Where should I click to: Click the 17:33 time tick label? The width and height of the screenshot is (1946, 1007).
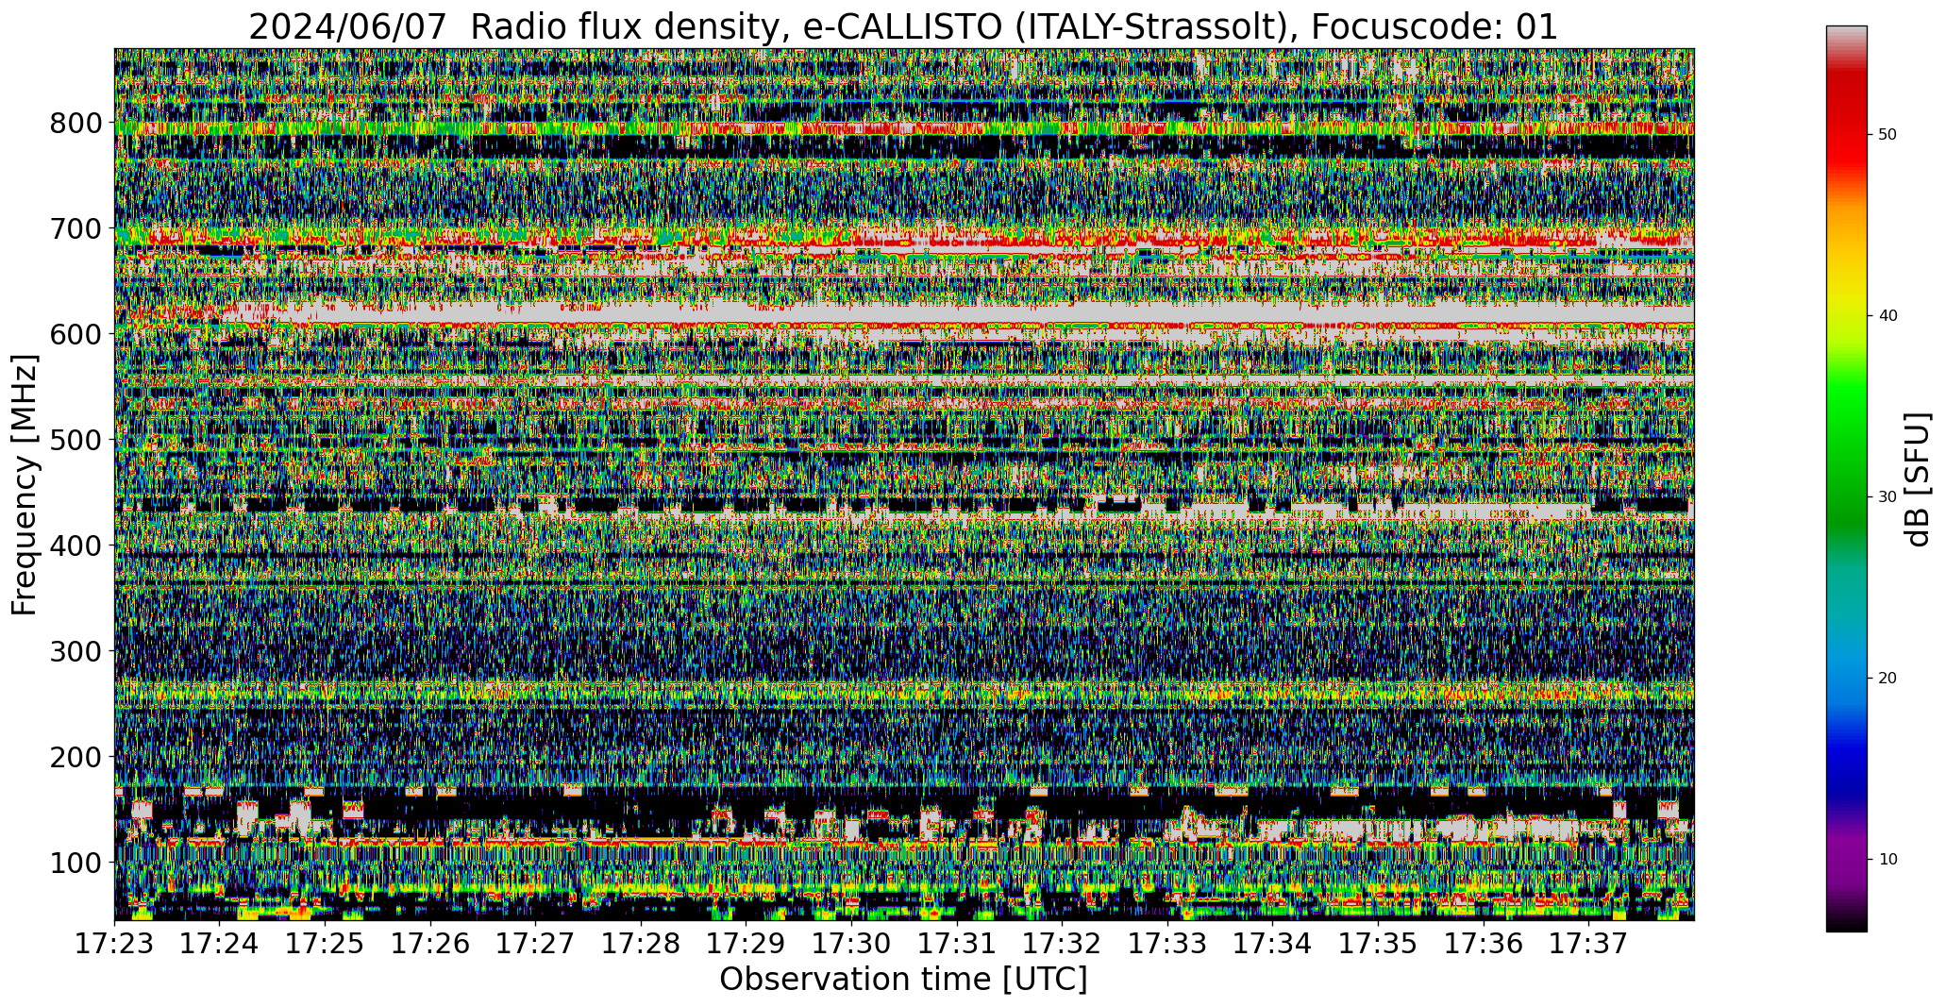point(1167,944)
